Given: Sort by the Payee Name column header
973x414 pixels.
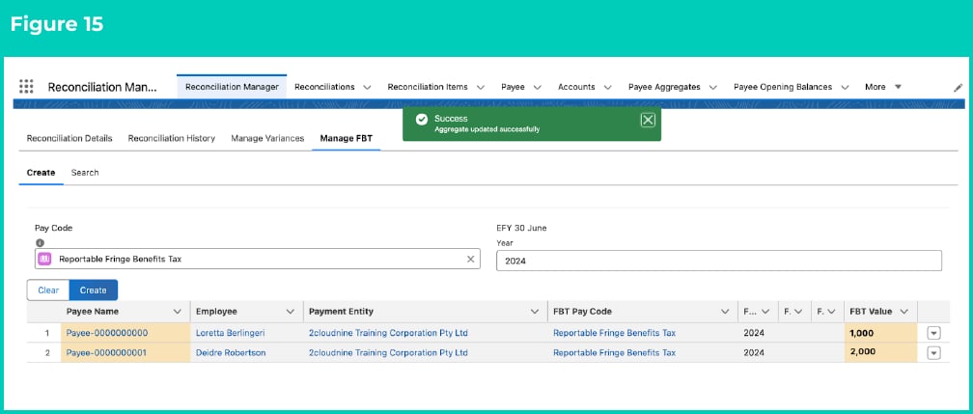Looking at the screenshot, I should pos(93,312).
